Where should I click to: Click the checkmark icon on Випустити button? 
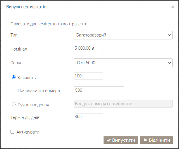click(109, 140)
